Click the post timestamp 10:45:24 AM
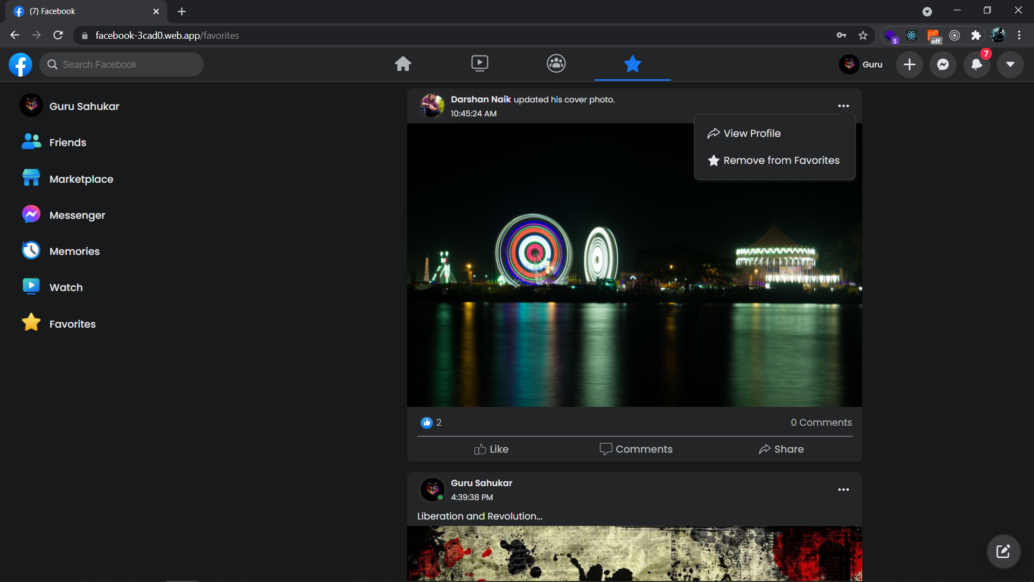This screenshot has height=582, width=1034. tap(473, 114)
